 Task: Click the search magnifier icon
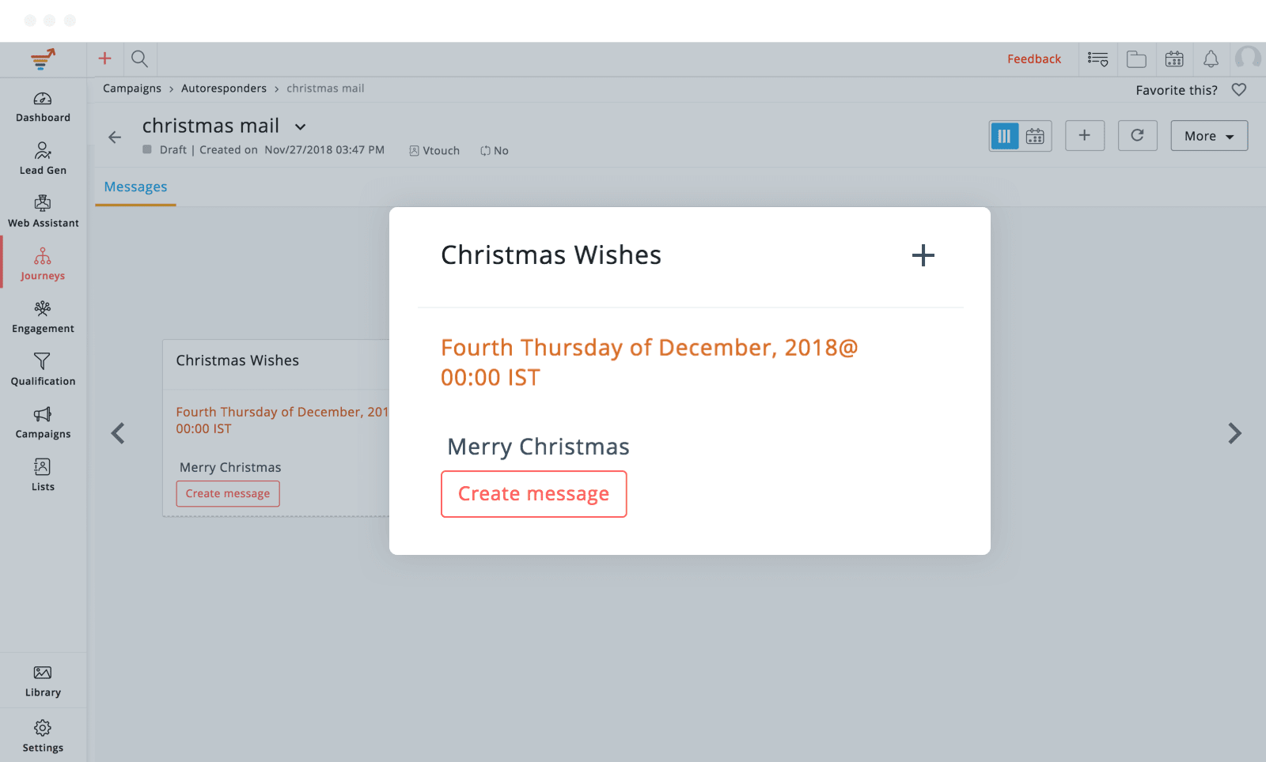coord(139,58)
